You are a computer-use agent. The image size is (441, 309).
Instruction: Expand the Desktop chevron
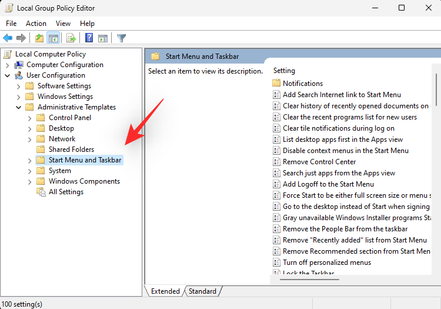[30, 129]
